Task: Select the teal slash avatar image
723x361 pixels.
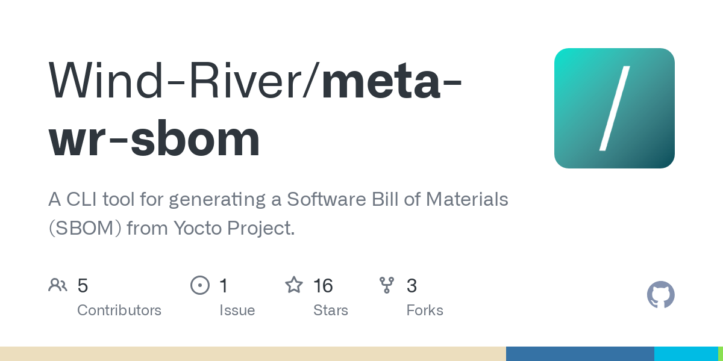Action: point(614,108)
